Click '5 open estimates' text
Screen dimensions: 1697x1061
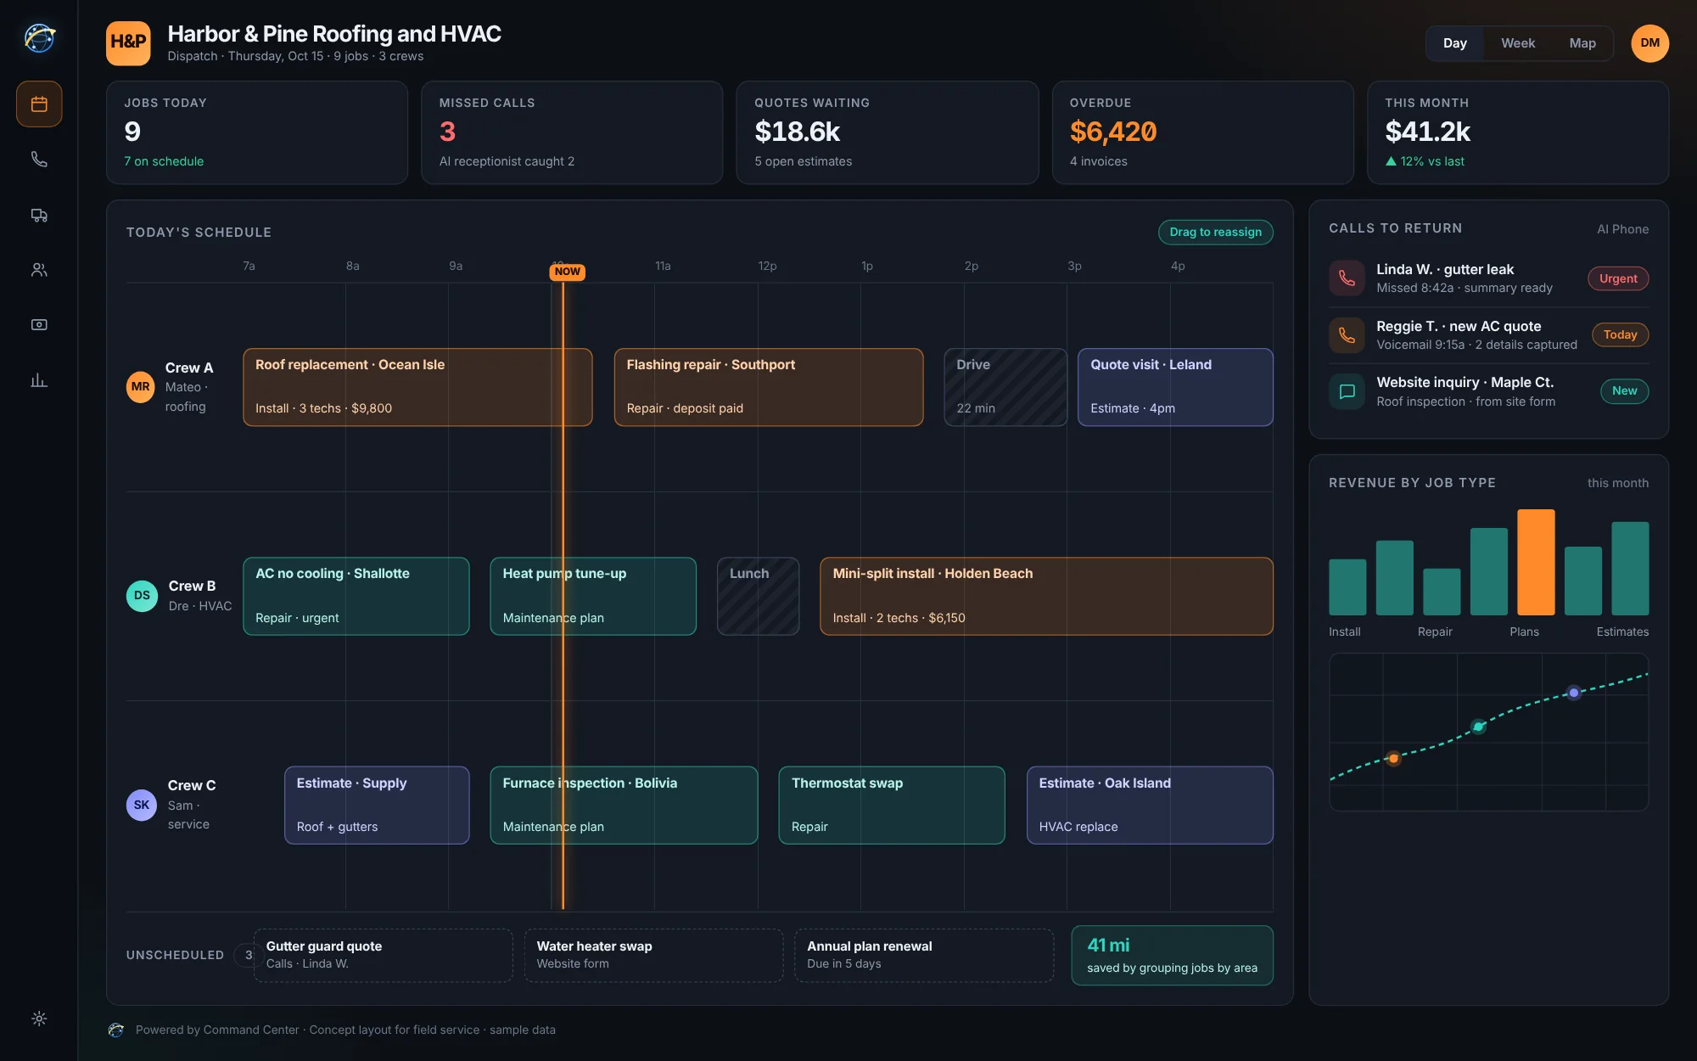point(803,161)
